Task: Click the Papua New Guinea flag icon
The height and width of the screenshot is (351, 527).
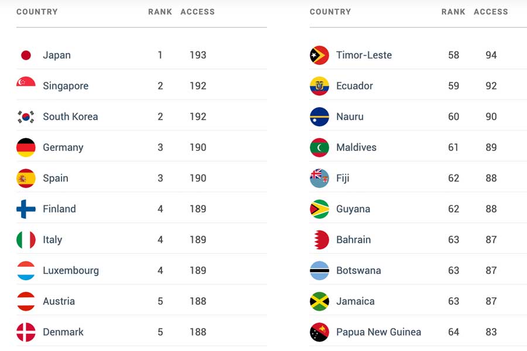Action: (x=319, y=332)
